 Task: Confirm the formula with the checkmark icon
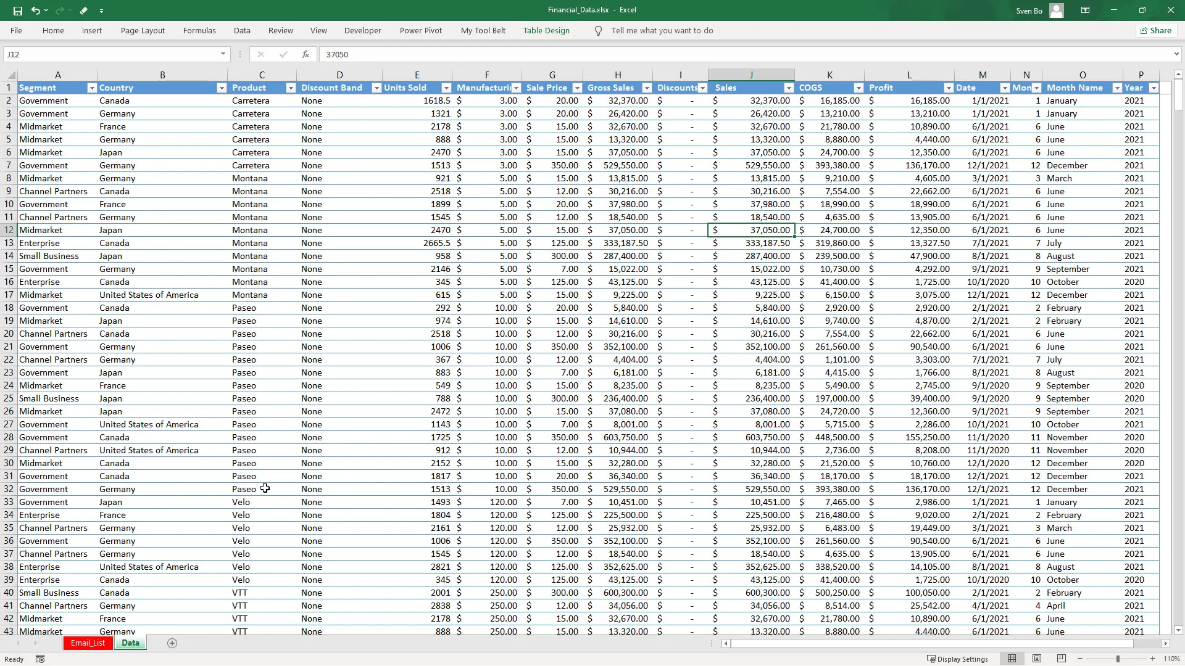283,54
